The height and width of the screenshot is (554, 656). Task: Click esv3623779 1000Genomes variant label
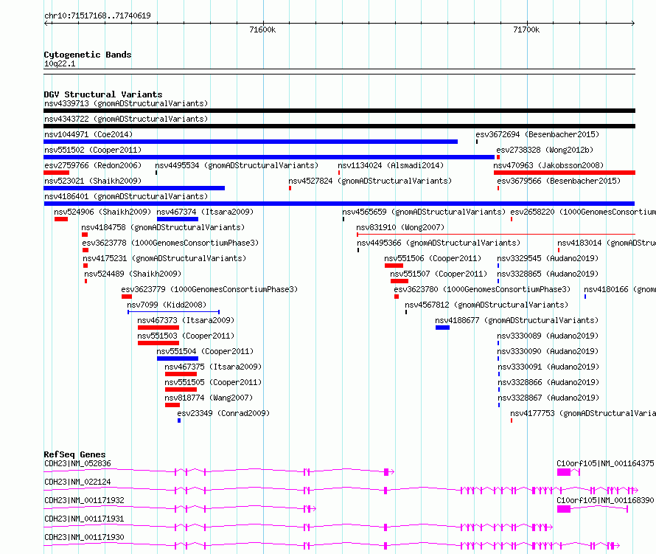click(x=209, y=289)
